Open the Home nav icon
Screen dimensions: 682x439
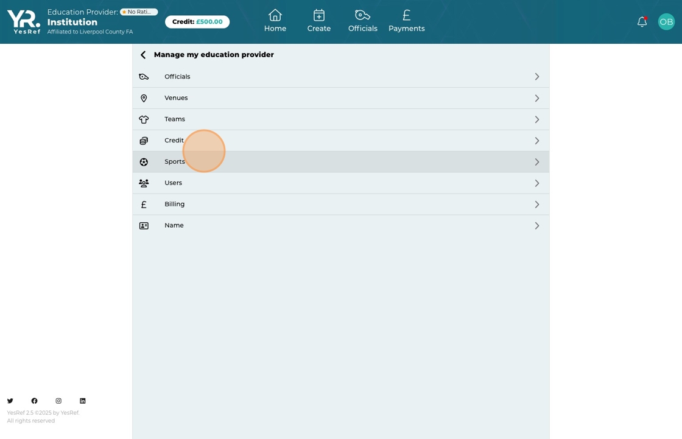(275, 15)
